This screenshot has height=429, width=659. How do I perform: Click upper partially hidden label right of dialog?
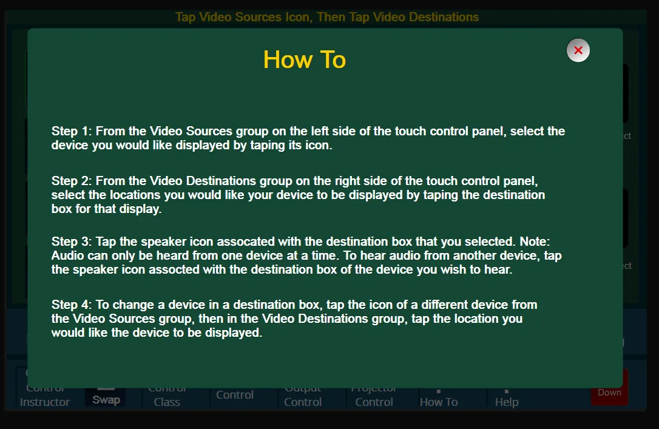[x=627, y=136]
